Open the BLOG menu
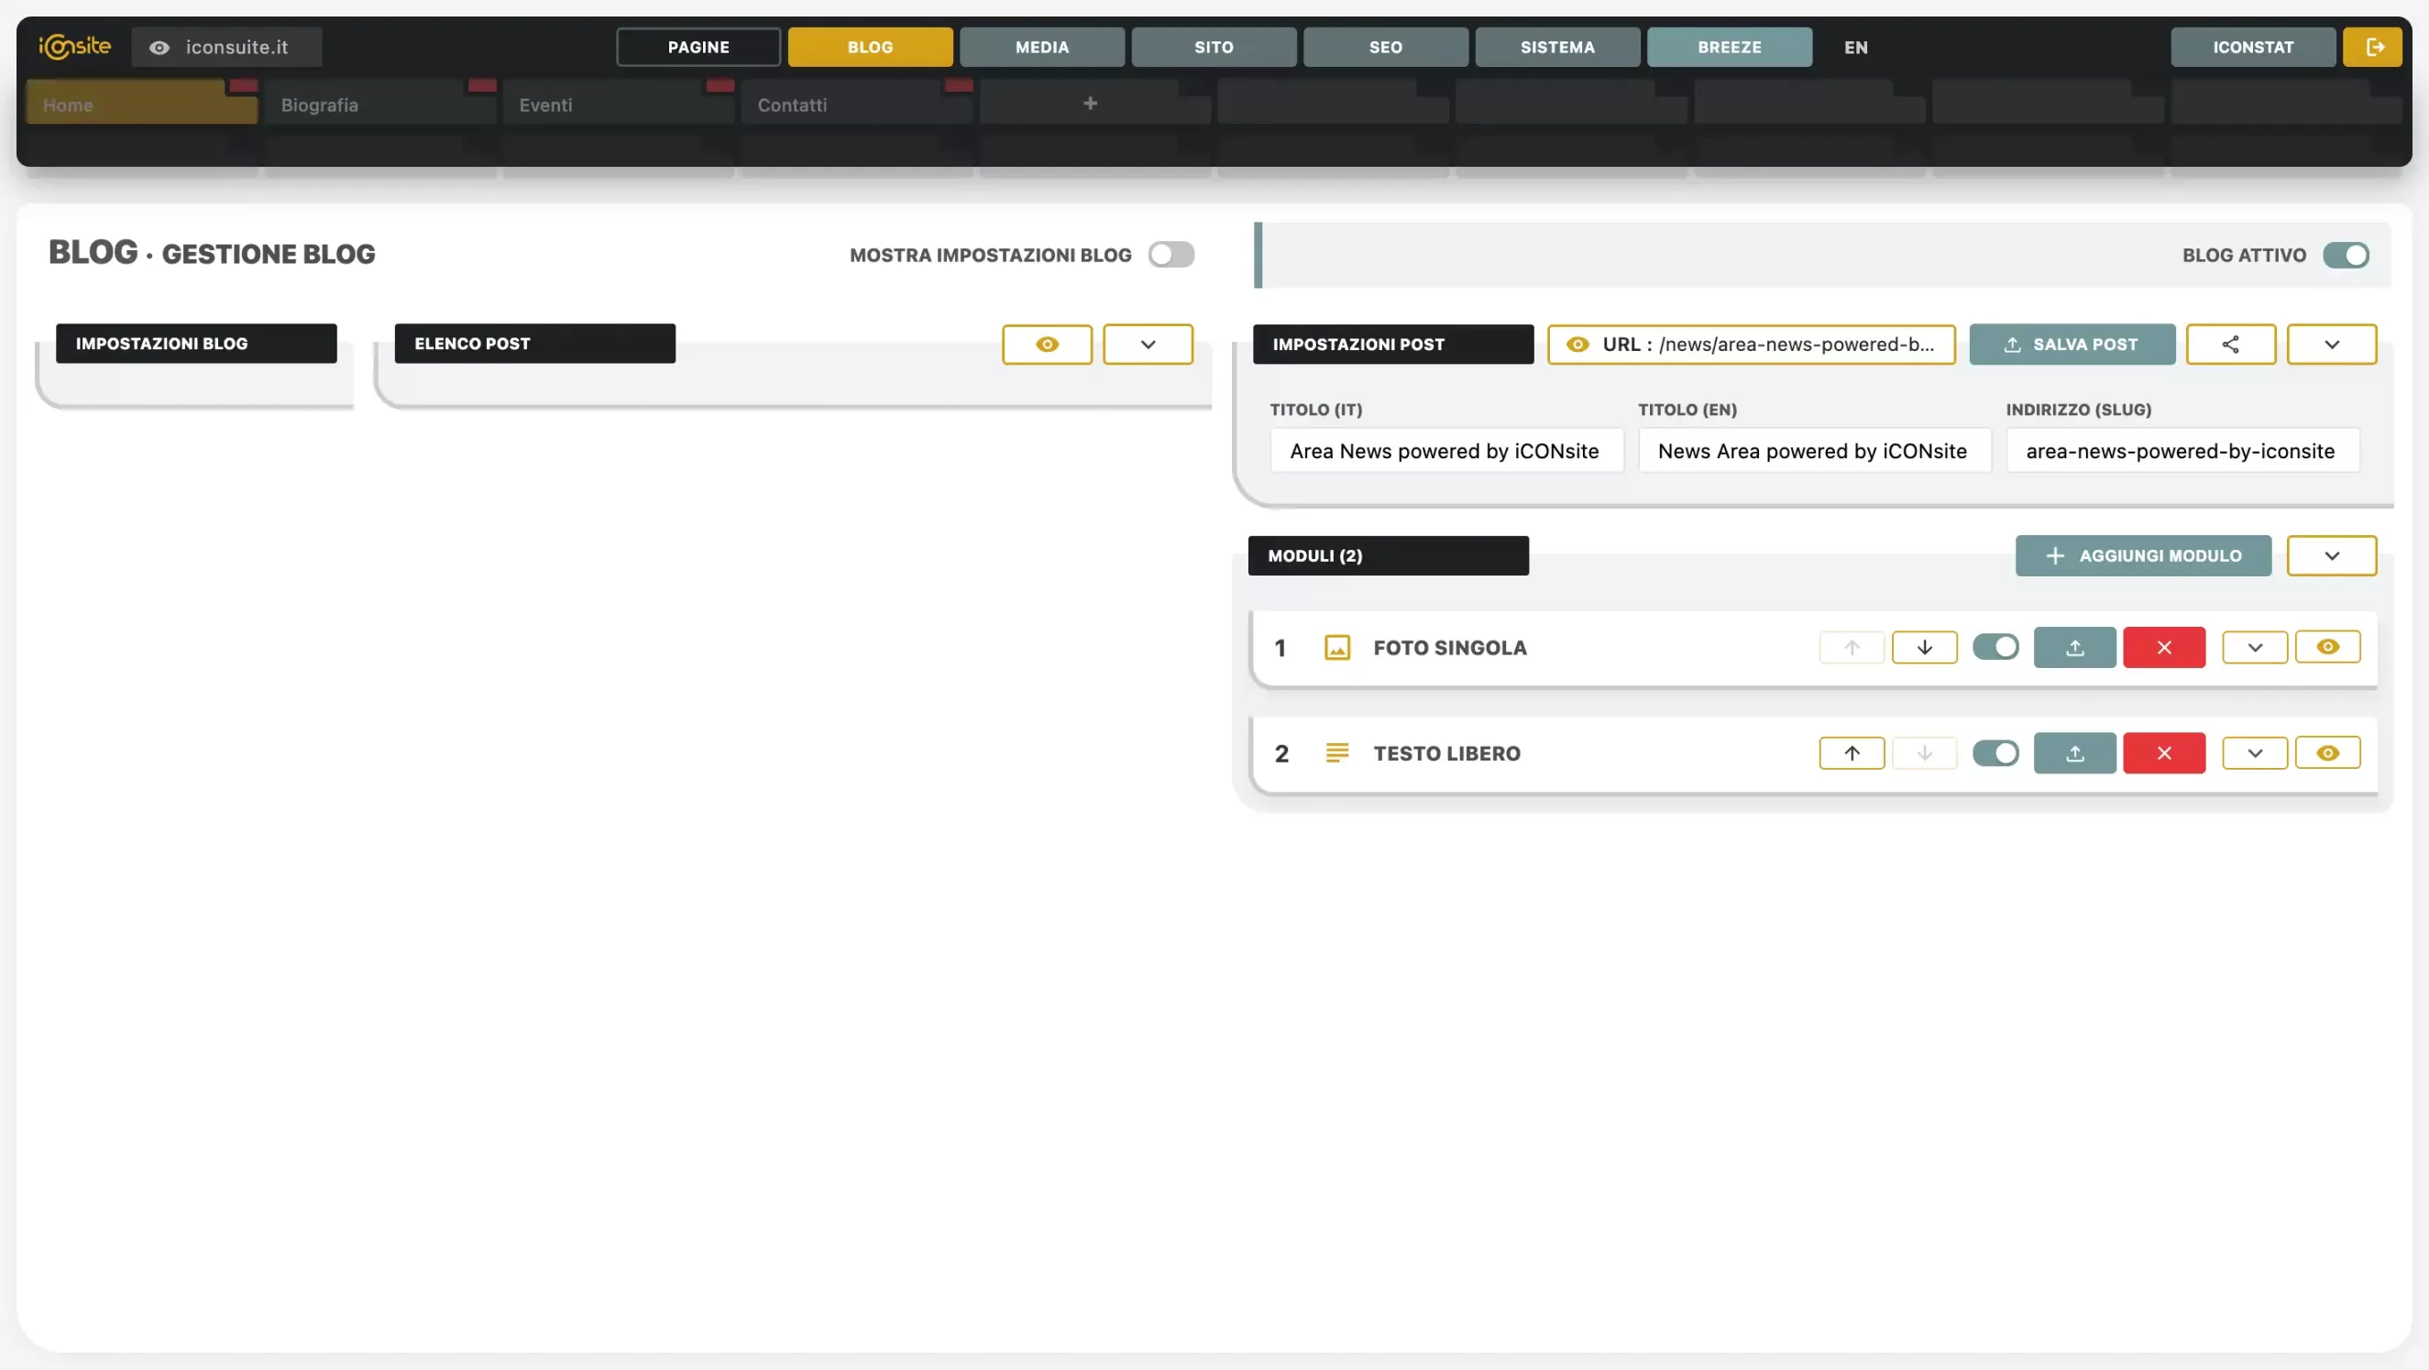This screenshot has width=2429, height=1370. pyautogui.click(x=869, y=47)
